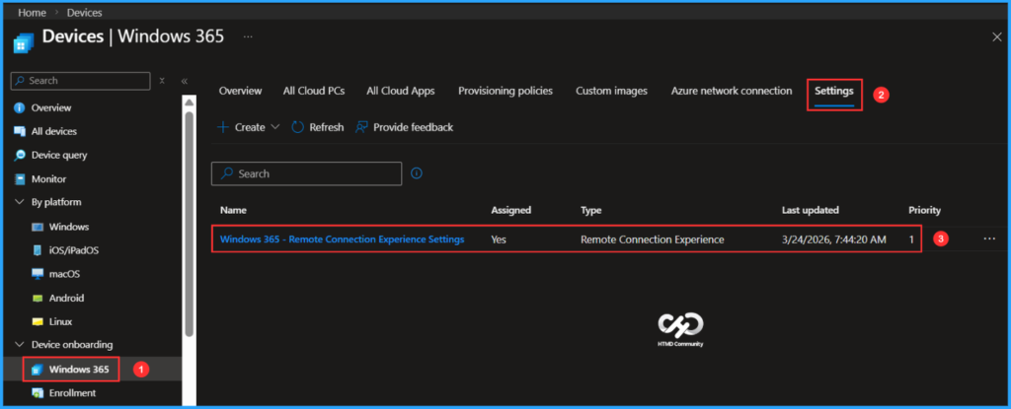Select the Linux platform item
1011x409 pixels.
click(60, 321)
